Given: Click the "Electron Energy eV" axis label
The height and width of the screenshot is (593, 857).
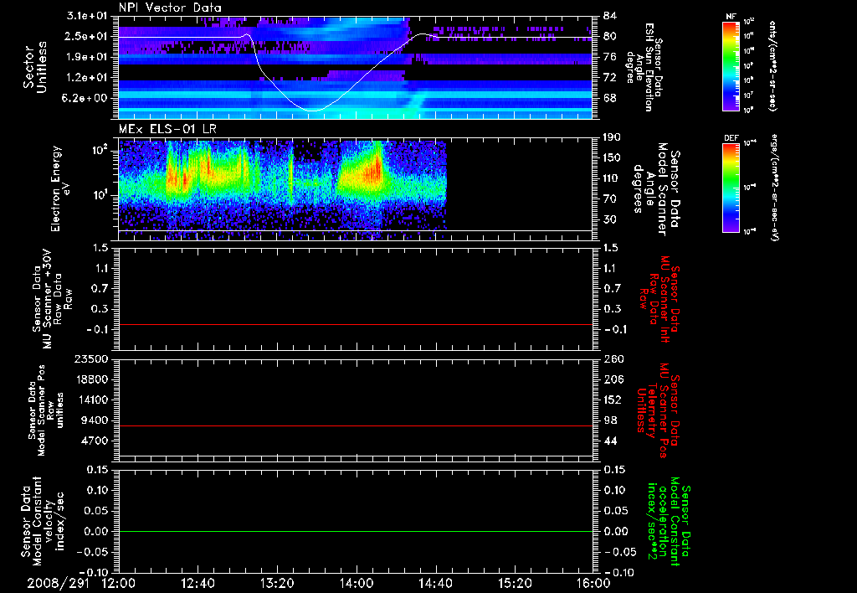Looking at the screenshot, I should (x=62, y=188).
